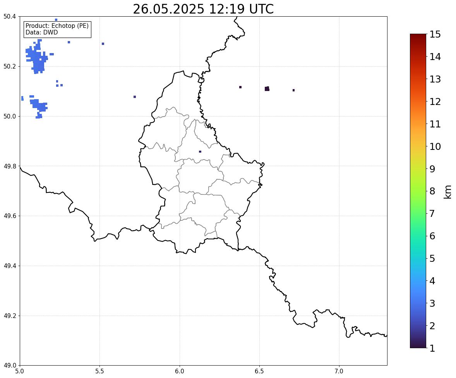This screenshot has width=456, height=378.
Task: Click the 49.8 latitude tick label
Action: (x=9, y=166)
